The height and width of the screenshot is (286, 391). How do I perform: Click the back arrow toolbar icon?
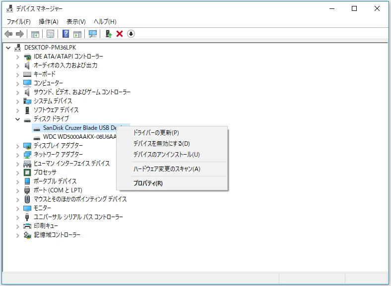[8, 34]
